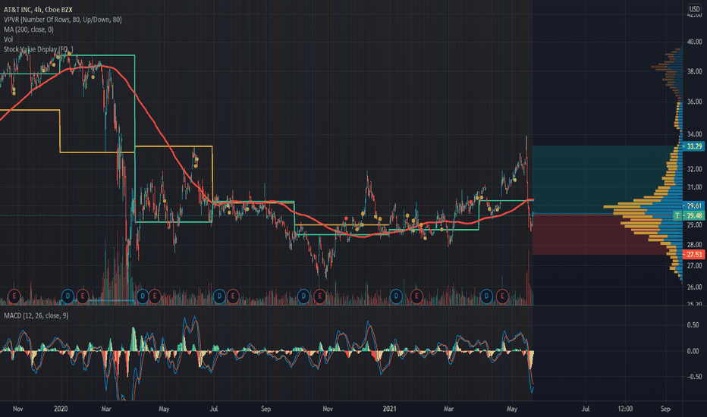Image resolution: width=707 pixels, height=417 pixels.
Task: Click the July 2020 earnings E marker
Action: click(x=233, y=296)
